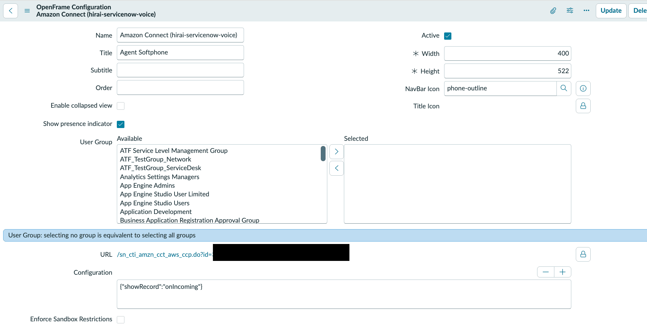Enable the collapsed view checkbox
Image resolution: width=647 pixels, height=332 pixels.
click(121, 106)
